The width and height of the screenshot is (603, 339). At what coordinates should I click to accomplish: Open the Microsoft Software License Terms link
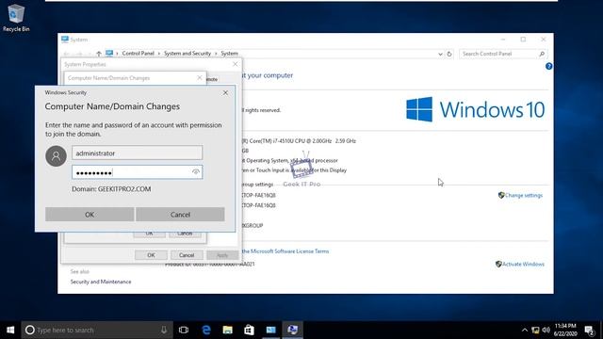(x=285, y=251)
